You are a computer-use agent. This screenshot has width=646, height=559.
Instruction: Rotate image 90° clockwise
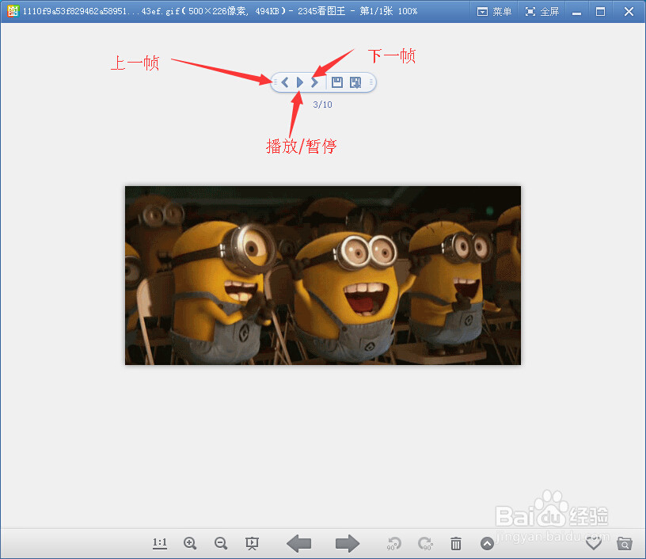pyautogui.click(x=425, y=544)
